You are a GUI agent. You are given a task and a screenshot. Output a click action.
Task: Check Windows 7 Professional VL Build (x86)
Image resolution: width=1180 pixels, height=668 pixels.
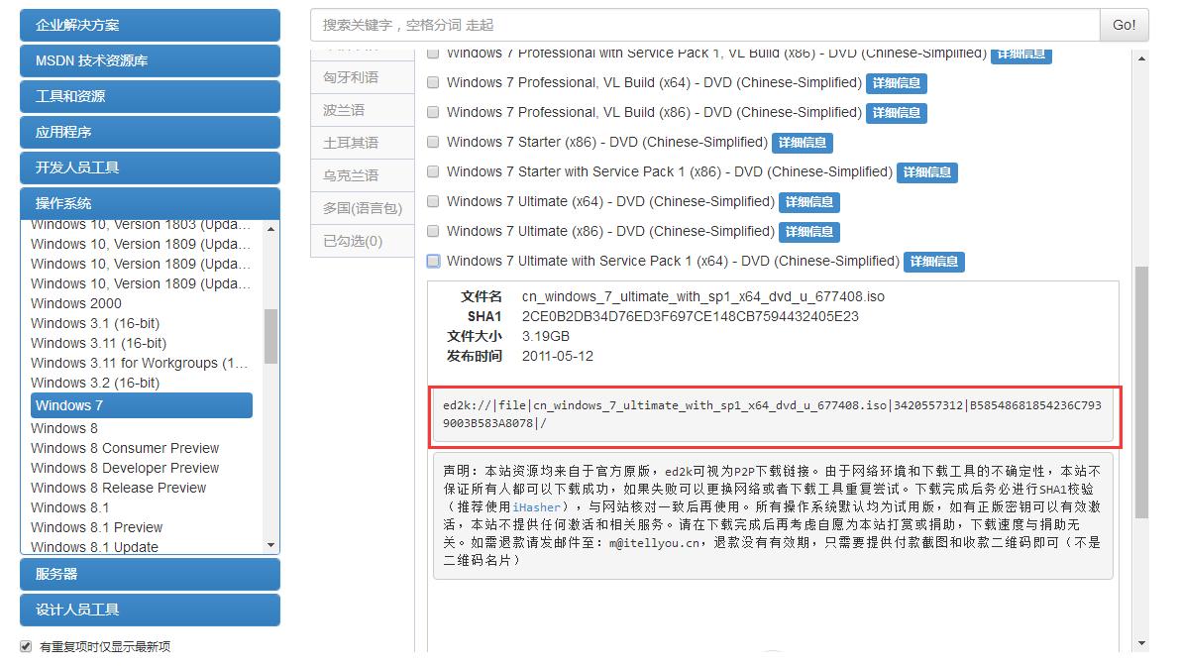coord(433,112)
